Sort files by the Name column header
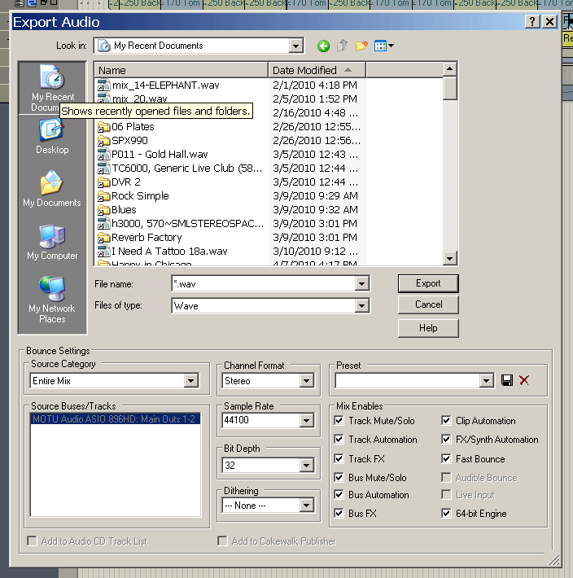The image size is (573, 578). click(x=181, y=70)
